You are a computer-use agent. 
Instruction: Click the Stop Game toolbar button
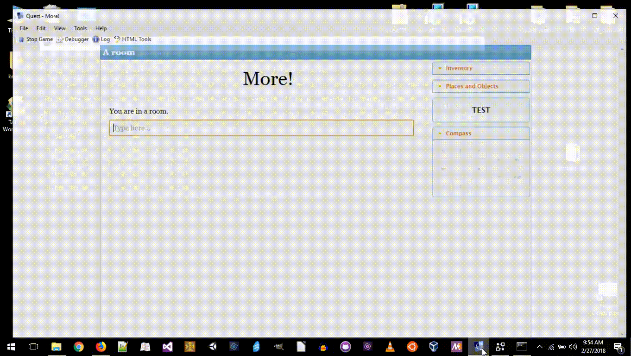click(x=36, y=39)
